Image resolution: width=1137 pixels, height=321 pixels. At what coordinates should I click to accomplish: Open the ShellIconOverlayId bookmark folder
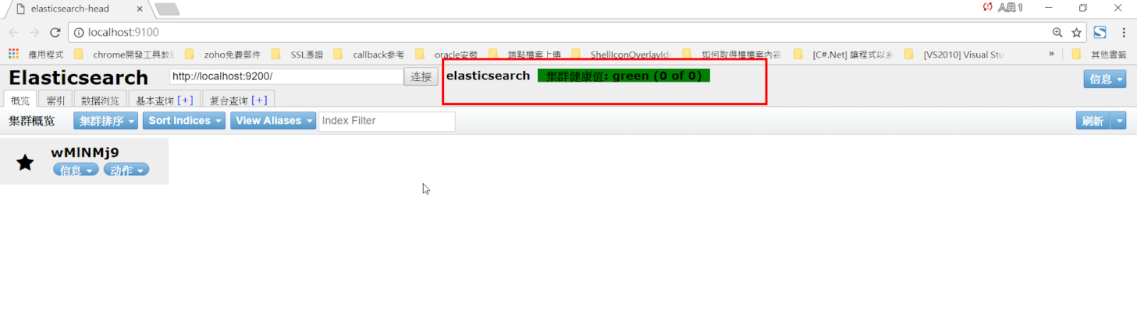click(x=621, y=55)
